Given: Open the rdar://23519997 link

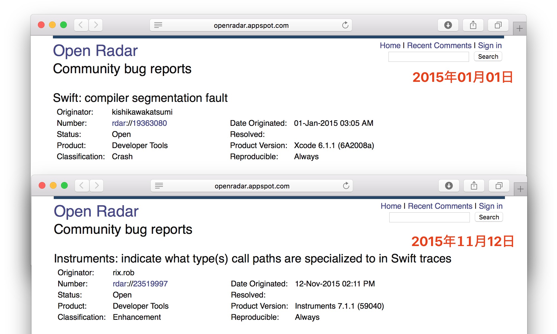Looking at the screenshot, I should (x=140, y=284).
